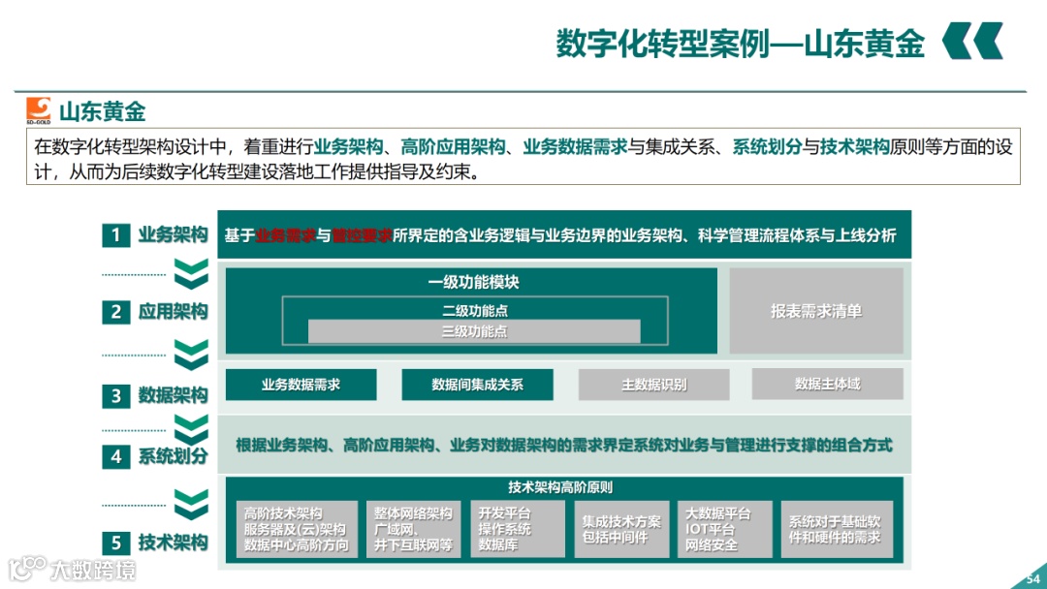The height and width of the screenshot is (589, 1047).
Task: Click down chevrons below 应用架构
Action: [191, 355]
